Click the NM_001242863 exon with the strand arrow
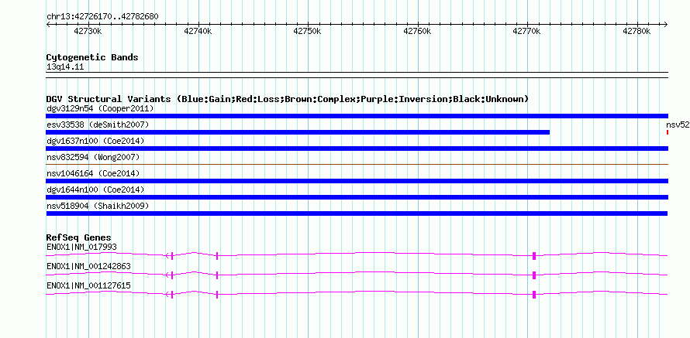 click(172, 275)
